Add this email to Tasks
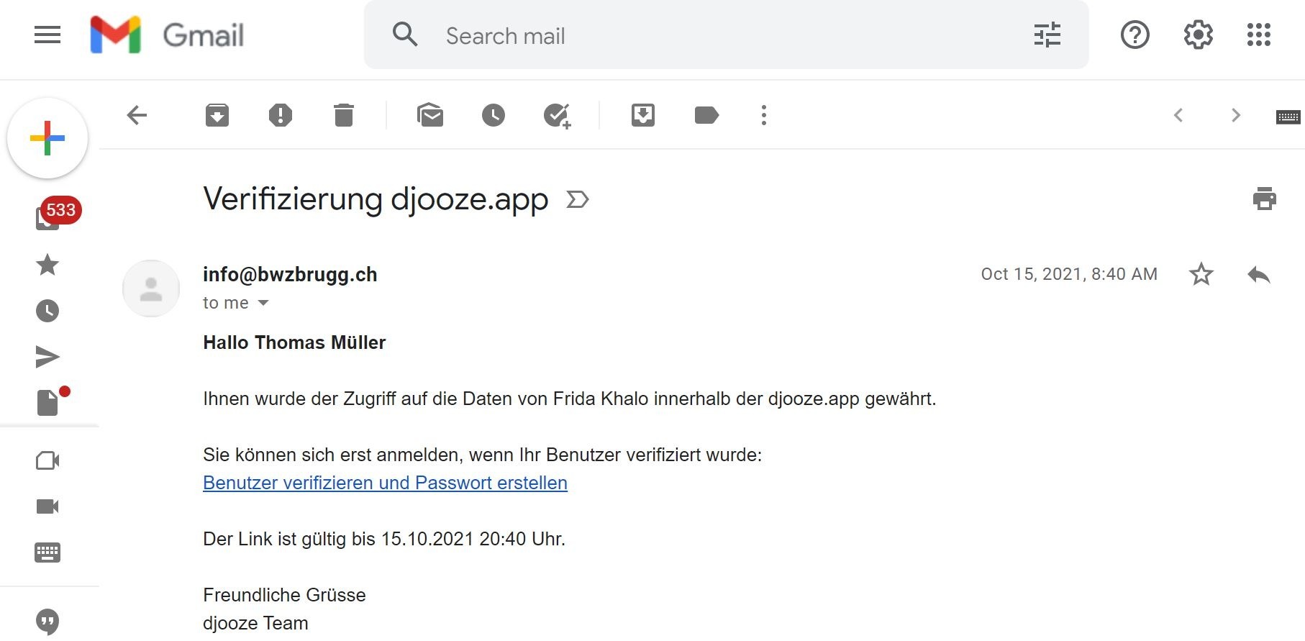 click(558, 116)
